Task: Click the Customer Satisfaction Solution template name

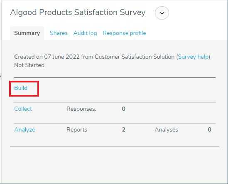Action: 135,57
